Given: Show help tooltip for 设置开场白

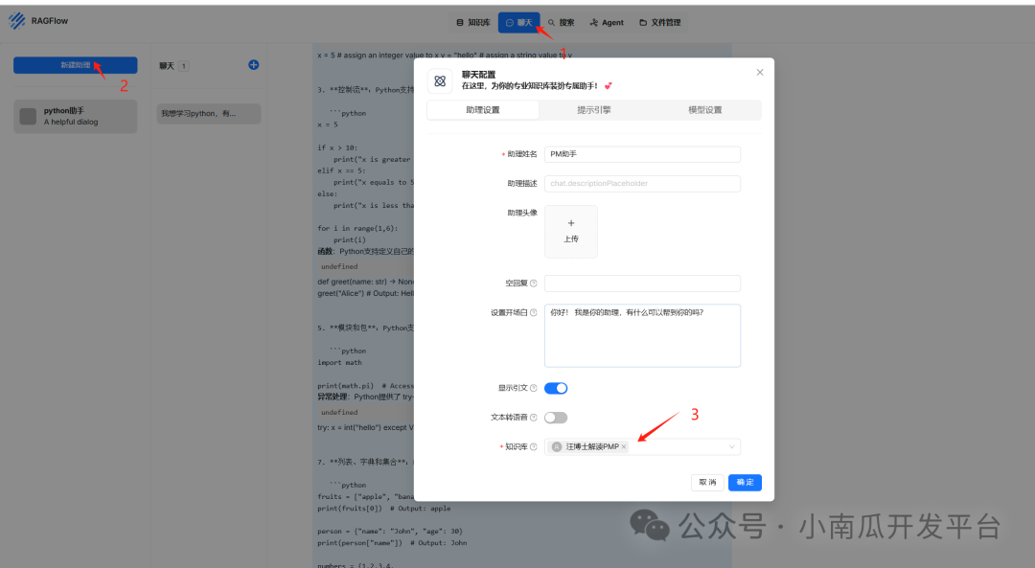Looking at the screenshot, I should point(534,312).
